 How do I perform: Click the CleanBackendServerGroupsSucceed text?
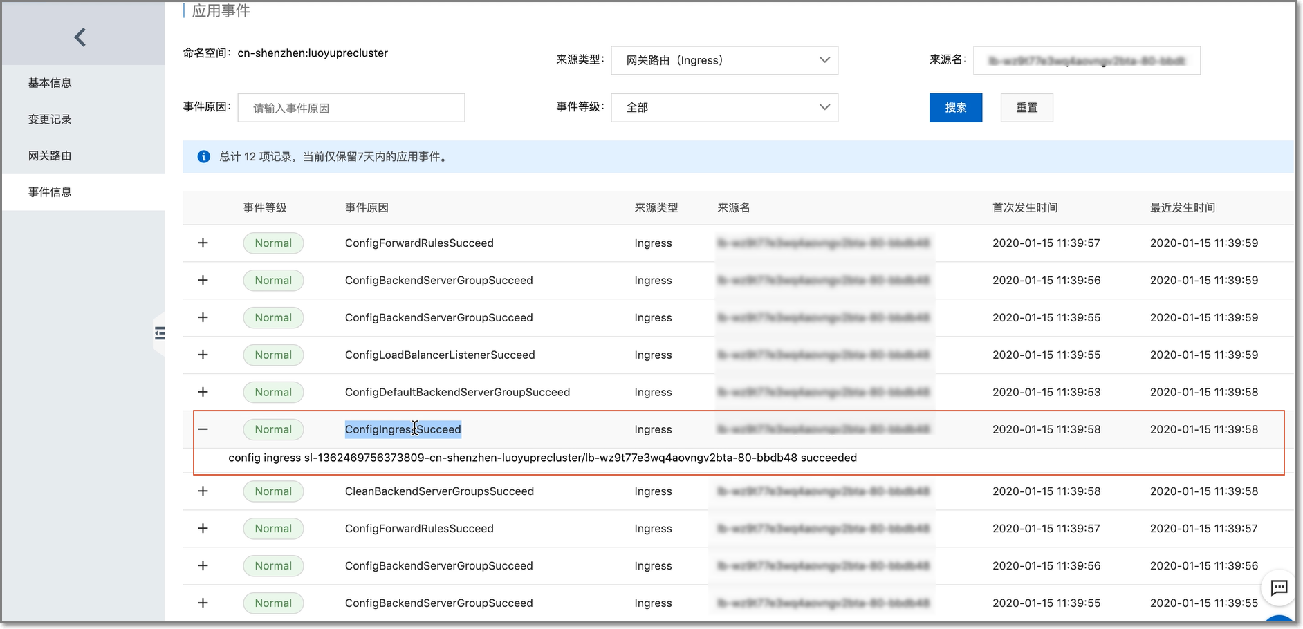(439, 491)
